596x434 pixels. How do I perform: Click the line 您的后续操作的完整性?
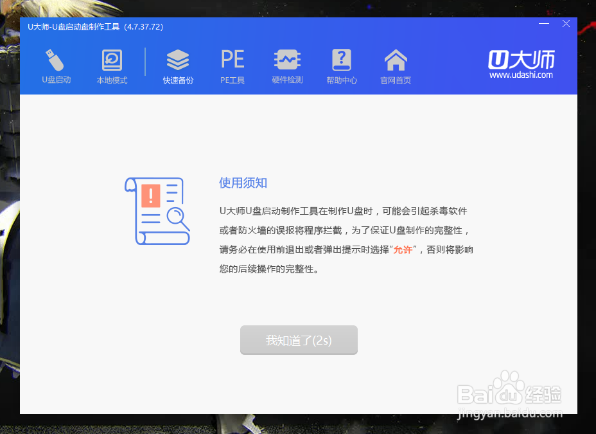point(268,269)
